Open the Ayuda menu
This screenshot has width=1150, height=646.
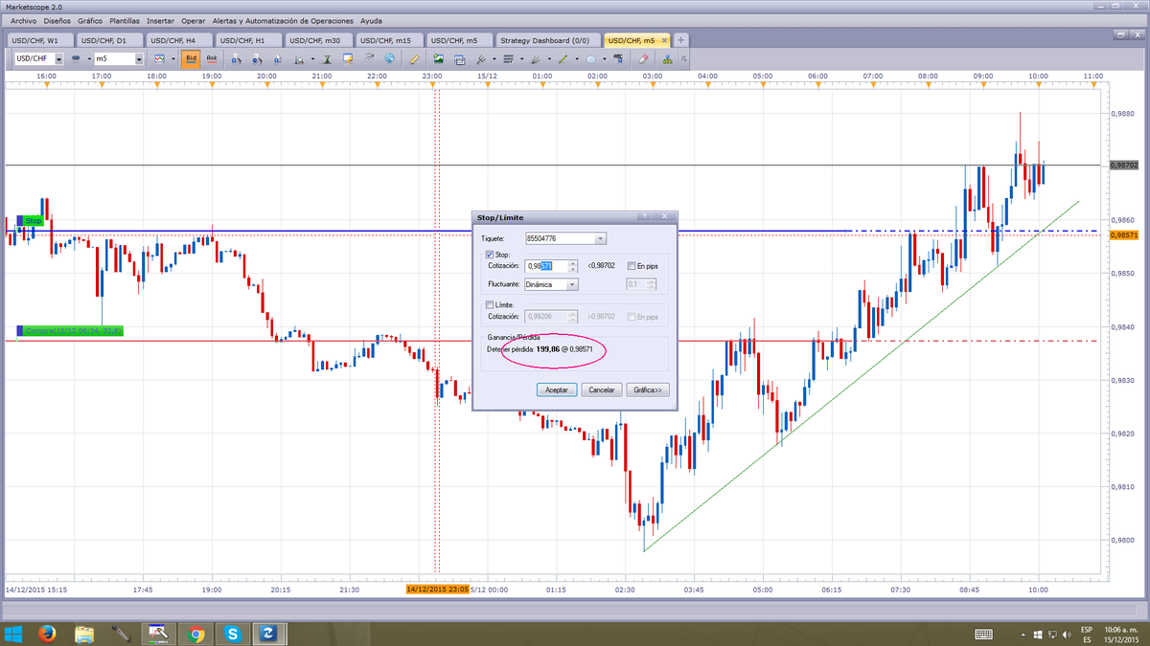(x=371, y=20)
